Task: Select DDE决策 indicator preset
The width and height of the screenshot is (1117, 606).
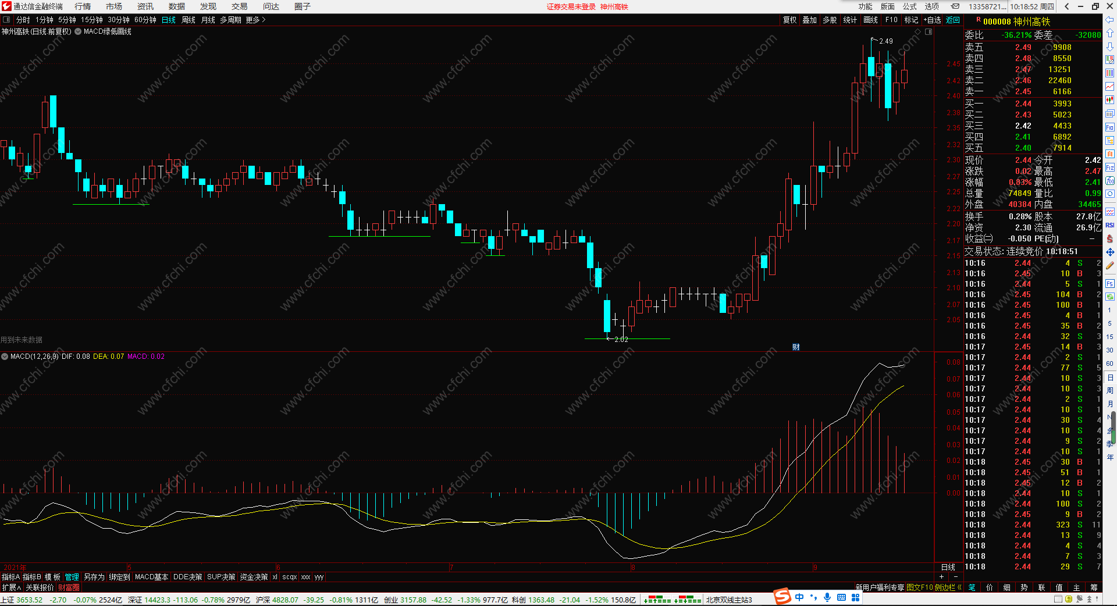Action: point(188,577)
